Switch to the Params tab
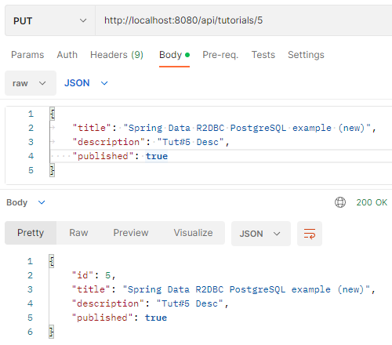Image resolution: width=392 pixels, height=345 pixels. tap(27, 55)
